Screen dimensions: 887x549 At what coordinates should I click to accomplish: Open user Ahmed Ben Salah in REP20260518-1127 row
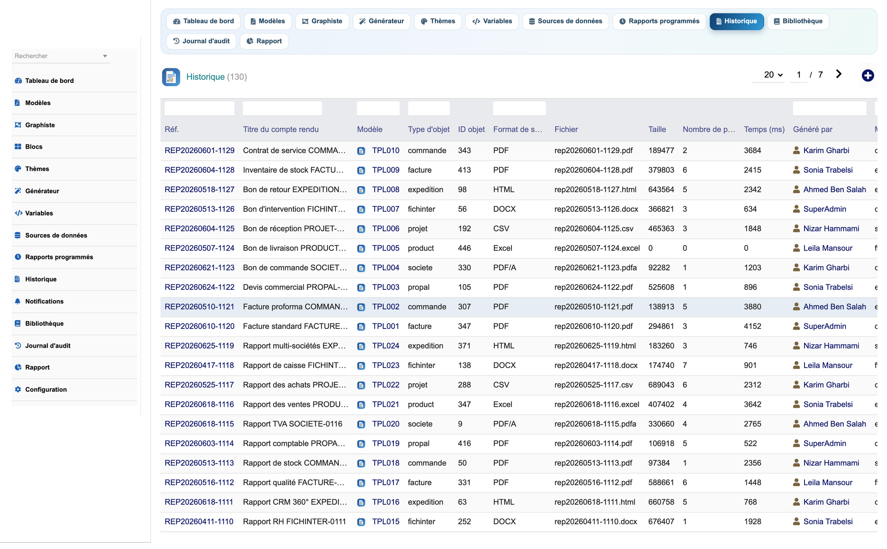pyautogui.click(x=835, y=190)
